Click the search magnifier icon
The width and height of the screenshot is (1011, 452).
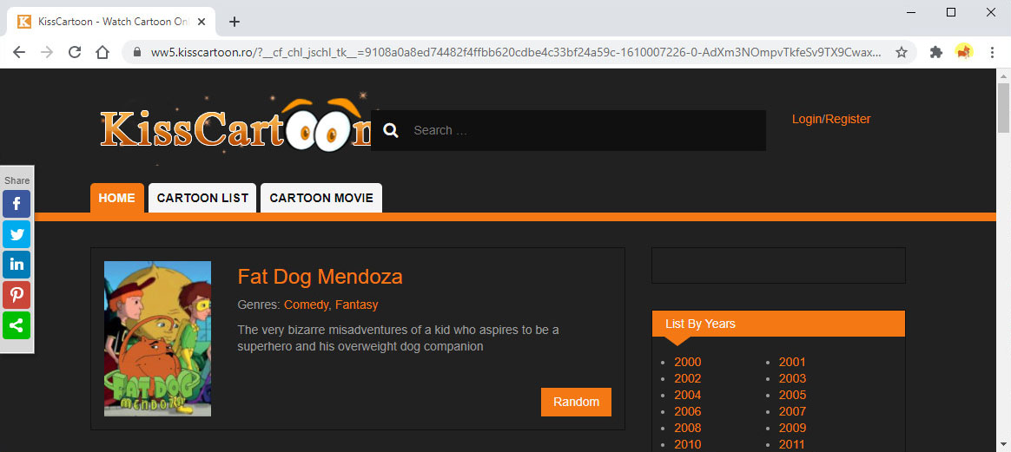click(x=391, y=130)
